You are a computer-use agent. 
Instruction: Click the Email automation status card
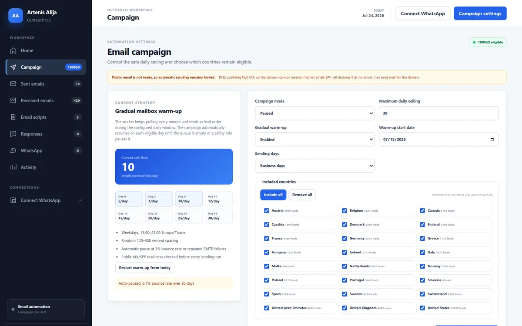46,309
